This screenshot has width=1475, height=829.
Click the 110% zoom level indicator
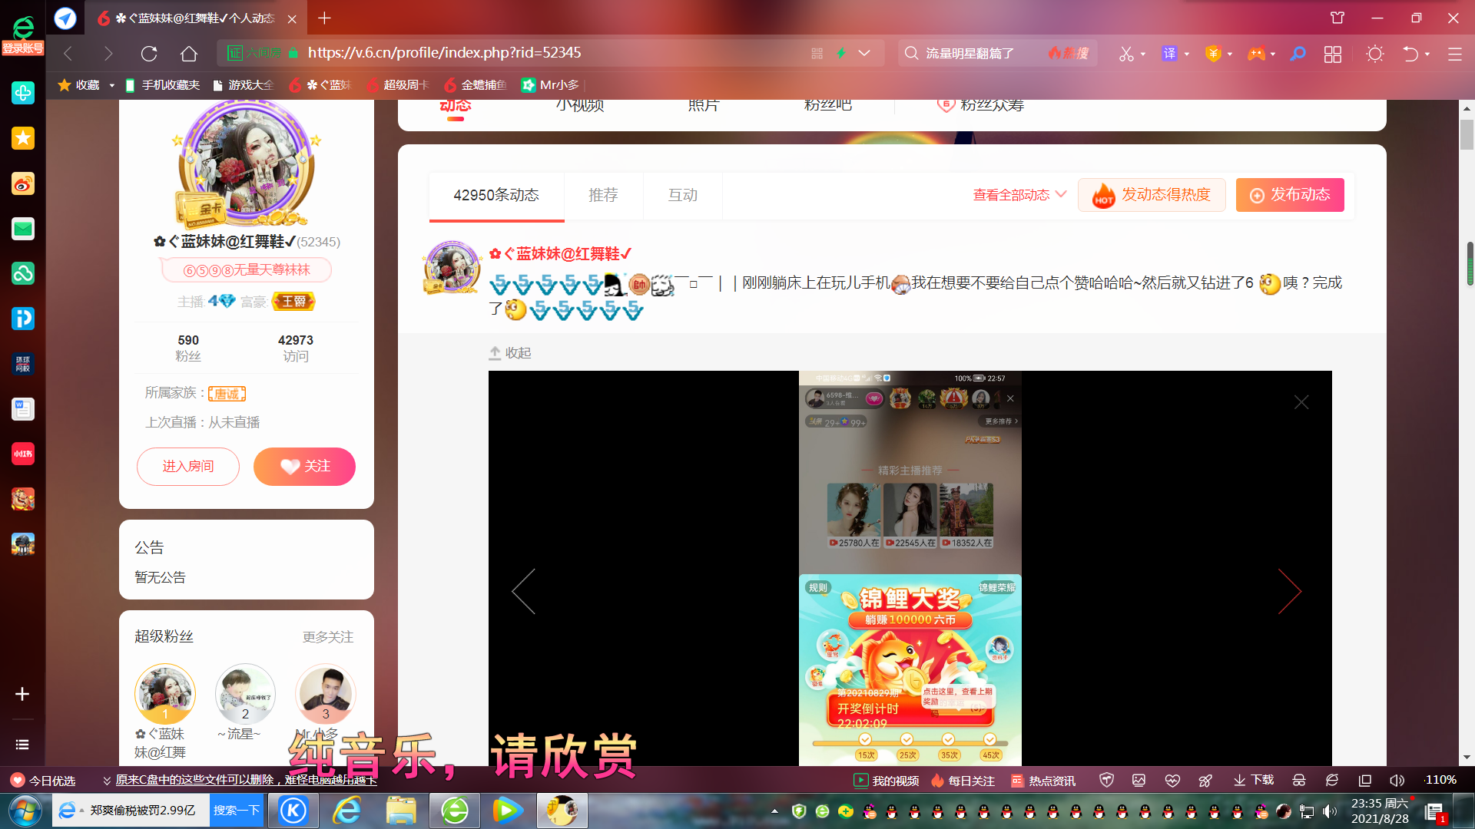(x=1440, y=780)
